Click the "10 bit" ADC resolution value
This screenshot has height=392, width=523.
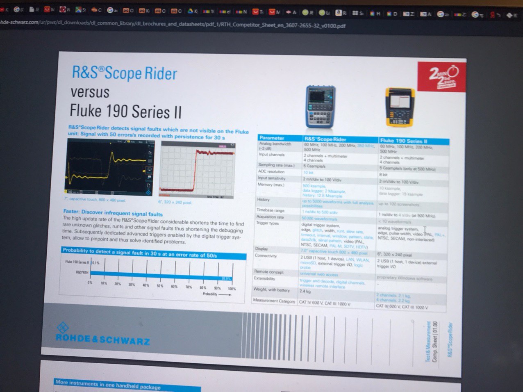308,173
